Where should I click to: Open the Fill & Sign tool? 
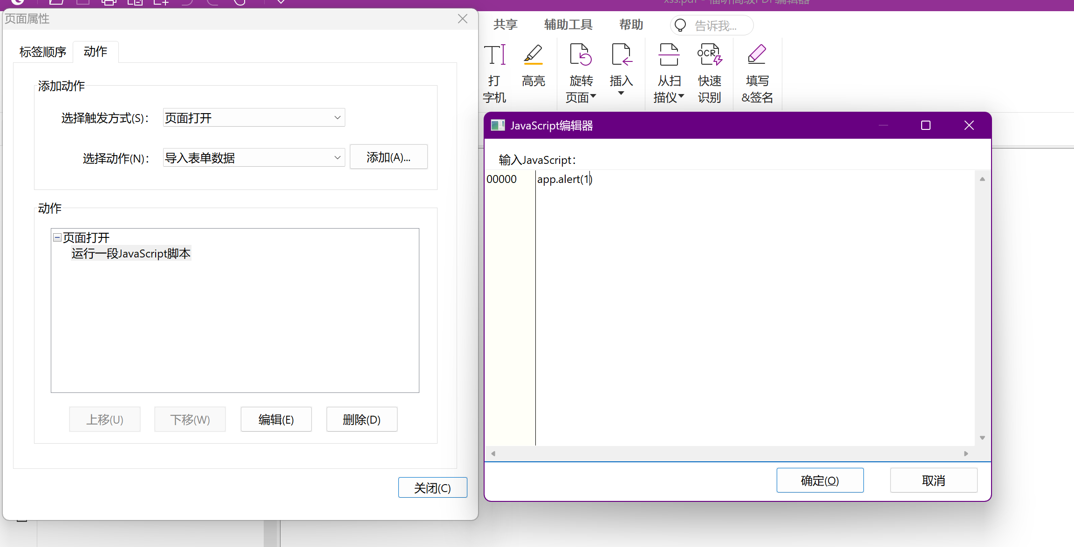pyautogui.click(x=757, y=55)
